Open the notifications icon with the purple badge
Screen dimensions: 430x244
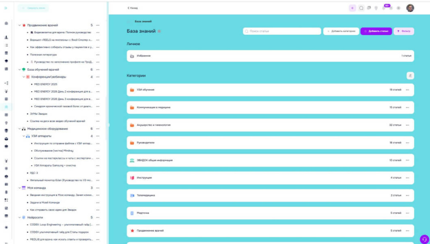coord(385,8)
